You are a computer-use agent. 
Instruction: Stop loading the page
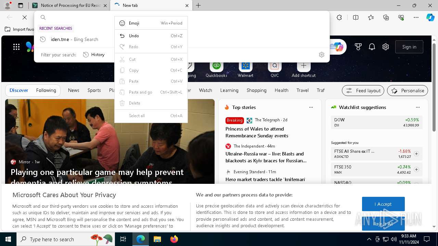25,17
